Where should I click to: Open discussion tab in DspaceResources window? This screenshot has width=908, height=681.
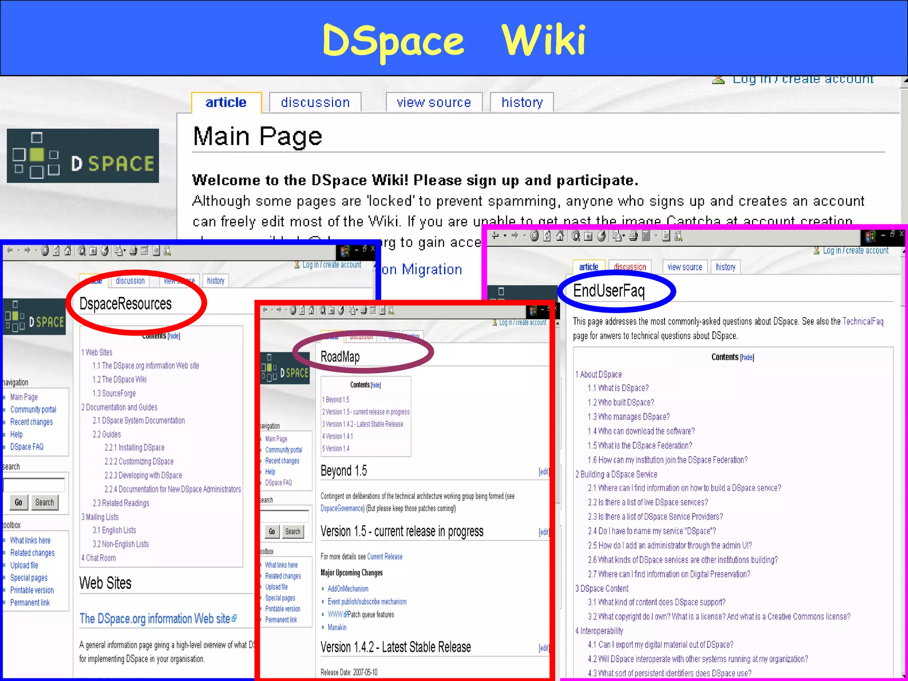pyautogui.click(x=130, y=281)
